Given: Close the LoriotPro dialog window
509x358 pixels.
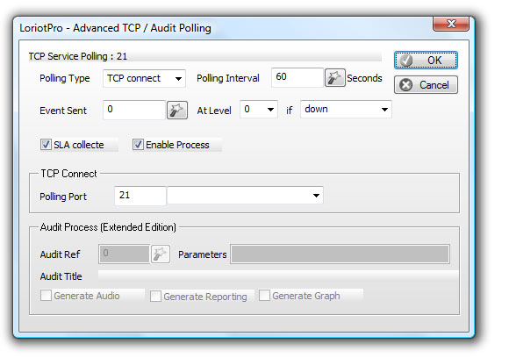Looking at the screenshot, I should [451, 24].
